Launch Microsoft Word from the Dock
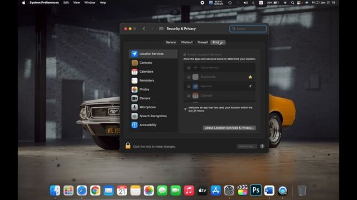Viewport: 357px width, 200px height. (x=269, y=190)
